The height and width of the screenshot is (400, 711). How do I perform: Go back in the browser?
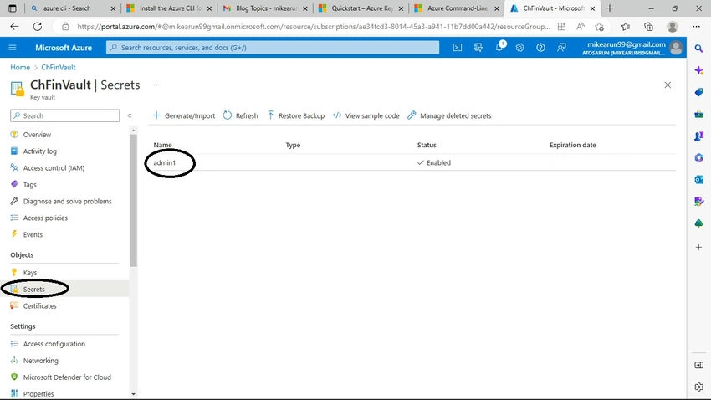tap(14, 27)
